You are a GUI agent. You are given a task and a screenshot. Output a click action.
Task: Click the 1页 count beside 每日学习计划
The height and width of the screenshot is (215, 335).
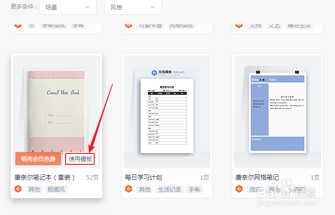pyautogui.click(x=204, y=177)
